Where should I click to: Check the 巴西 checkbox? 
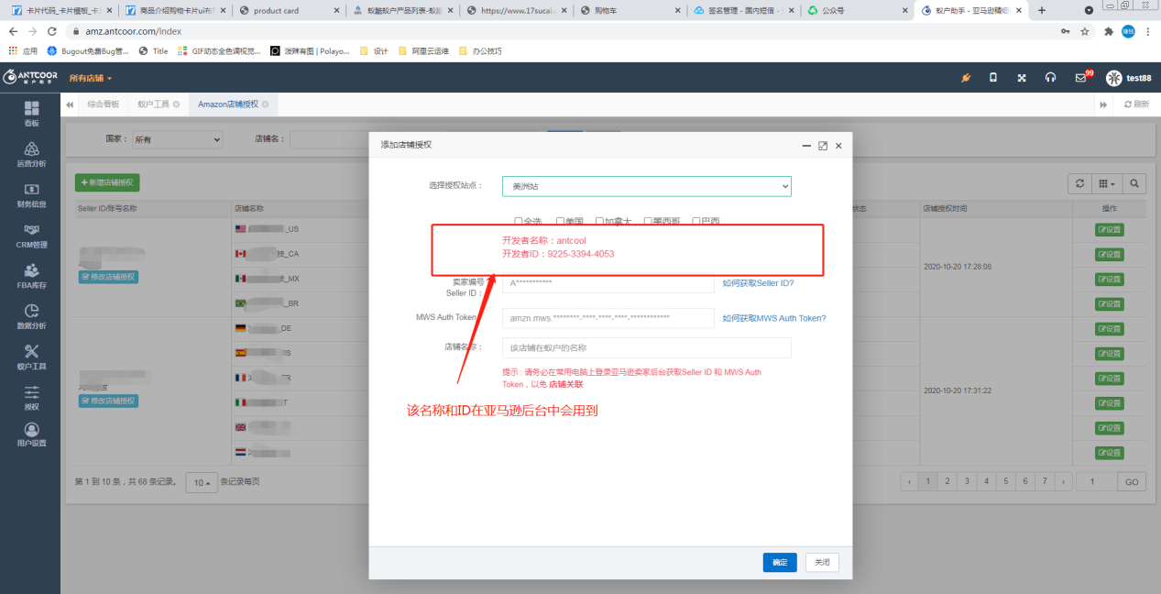(x=696, y=221)
